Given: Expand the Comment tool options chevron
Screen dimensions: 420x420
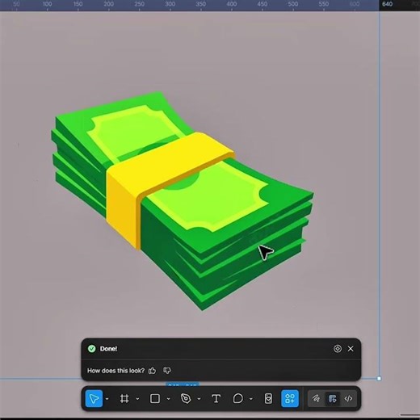Looking at the screenshot, I should (251, 399).
